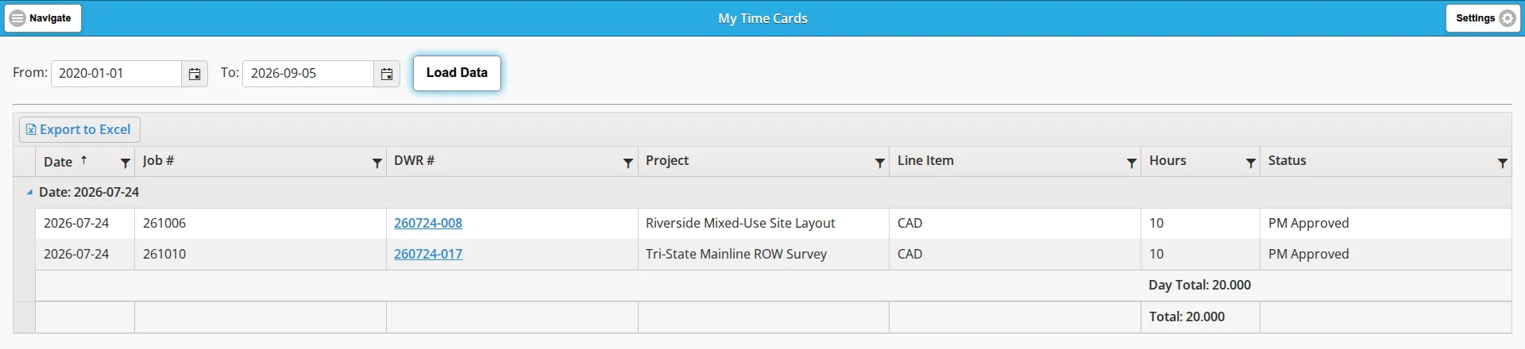Viewport: 1525px width, 349px height.
Task: Open DWR link 260724-008
Action: tap(428, 223)
